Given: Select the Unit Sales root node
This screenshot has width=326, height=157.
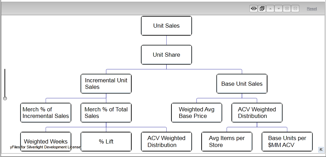Looking at the screenshot, I should click(166, 26).
